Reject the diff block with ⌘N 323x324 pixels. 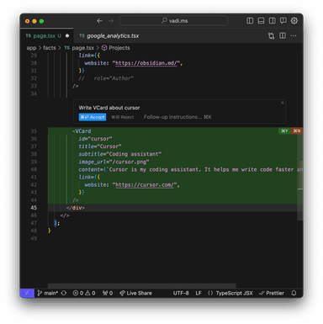tap(297, 130)
